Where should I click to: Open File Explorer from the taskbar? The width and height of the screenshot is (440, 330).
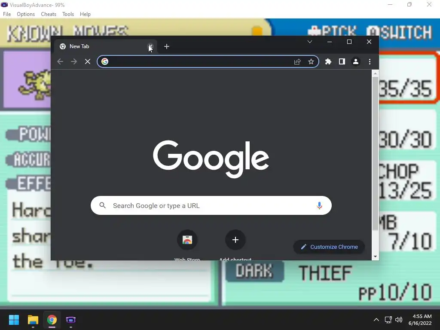[x=33, y=320]
